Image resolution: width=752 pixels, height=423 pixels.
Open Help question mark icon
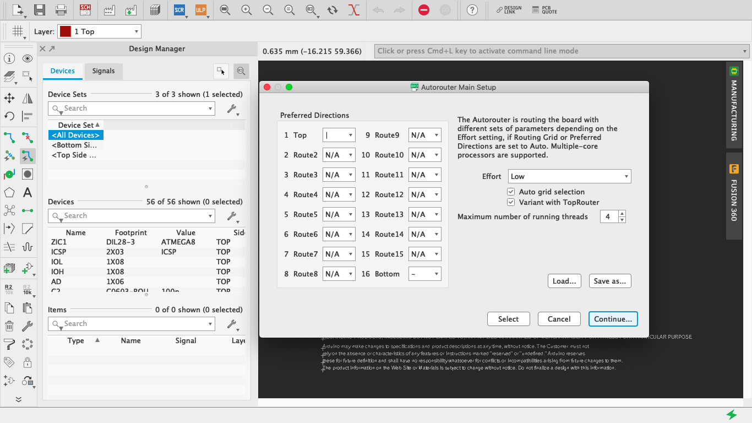tap(472, 10)
